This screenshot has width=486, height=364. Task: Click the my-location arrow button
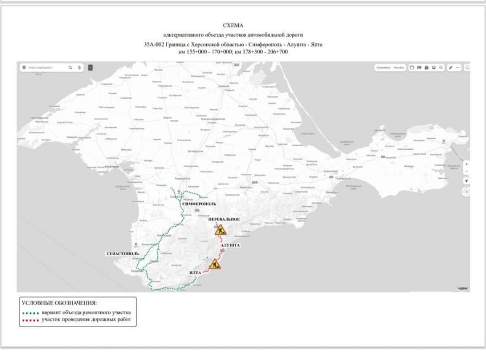[x=466, y=181]
